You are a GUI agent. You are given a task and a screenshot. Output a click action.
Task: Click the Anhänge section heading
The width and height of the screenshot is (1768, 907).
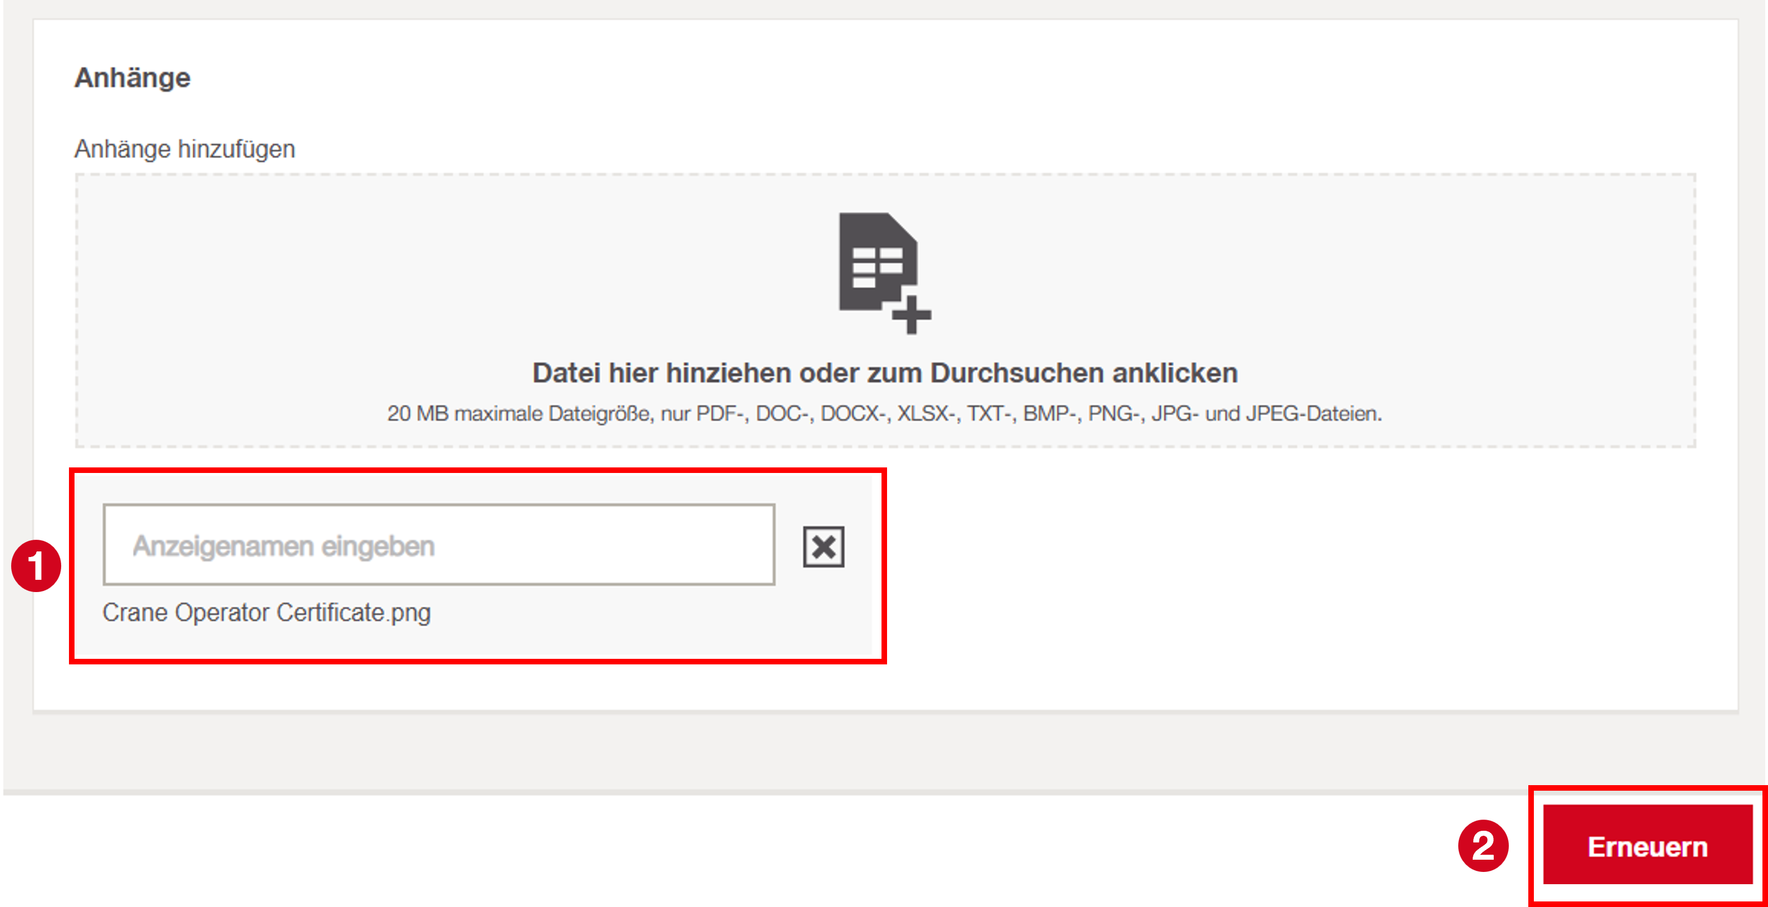[x=132, y=77]
